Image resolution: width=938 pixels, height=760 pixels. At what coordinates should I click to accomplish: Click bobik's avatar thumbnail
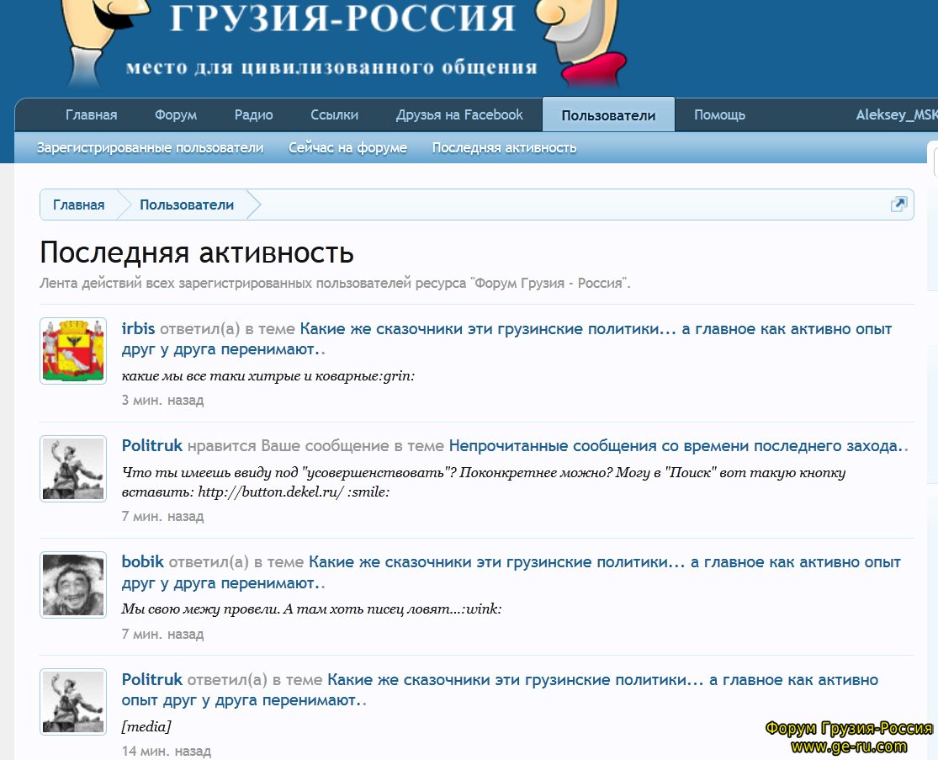73,585
